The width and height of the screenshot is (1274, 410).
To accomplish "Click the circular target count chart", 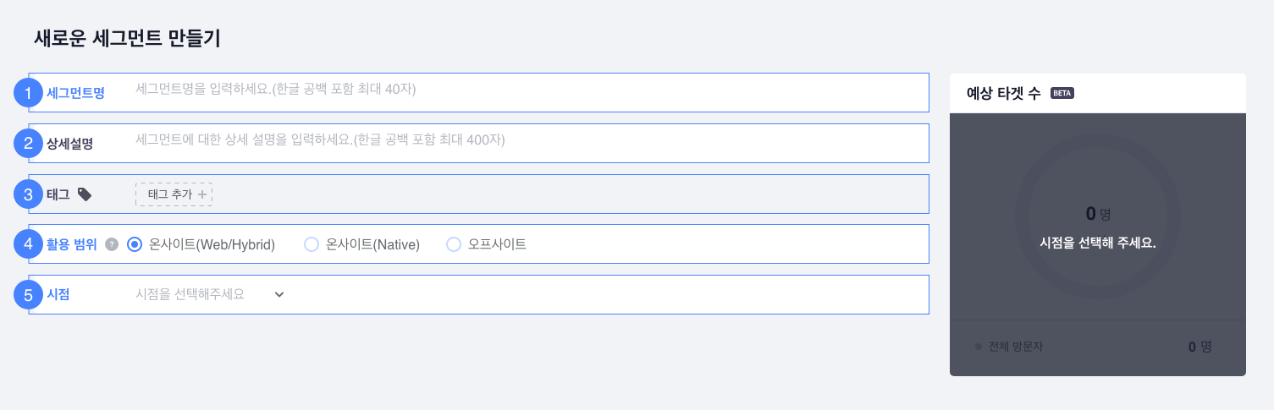I will click(1097, 216).
